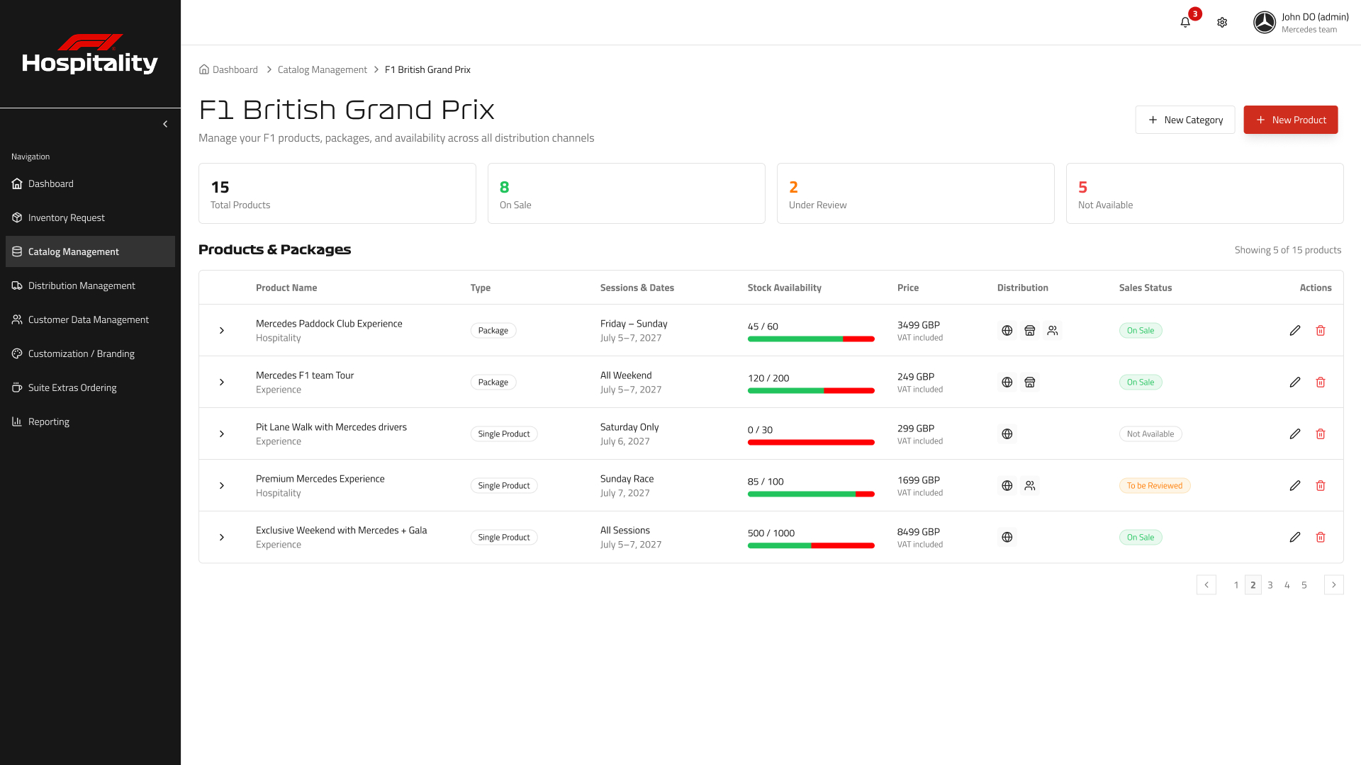Viewport: 1361px width, 765px height.
Task: Expand Pit Lane Walk with Mercedes drivers row
Action: [x=222, y=434]
